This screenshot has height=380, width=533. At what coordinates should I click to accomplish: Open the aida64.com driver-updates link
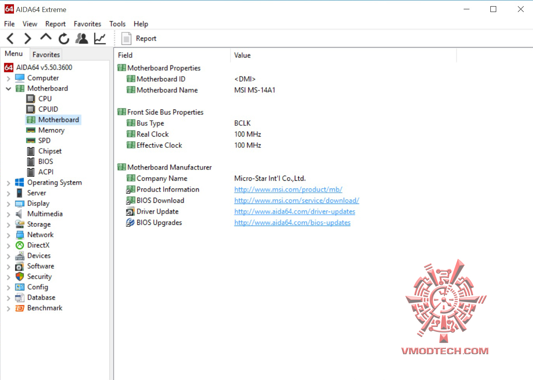pyautogui.click(x=295, y=212)
